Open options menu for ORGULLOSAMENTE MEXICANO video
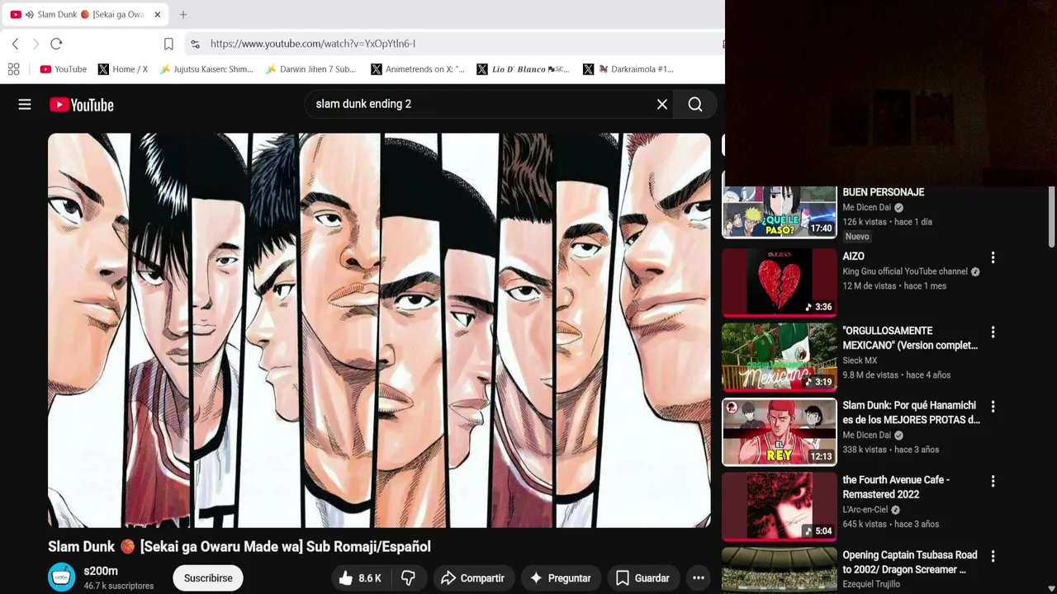The image size is (1057, 594). point(993,332)
